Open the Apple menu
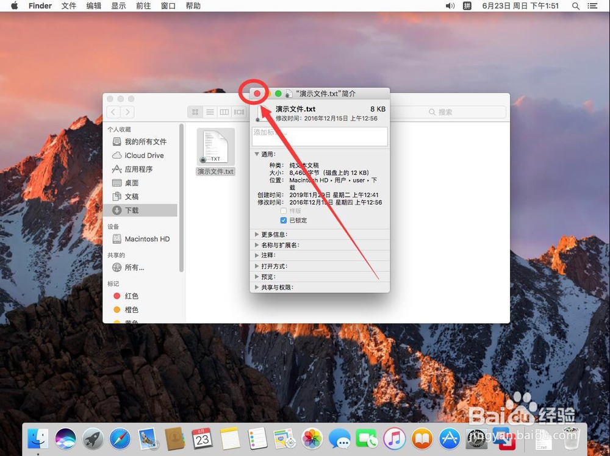The width and height of the screenshot is (610, 456). pos(15,6)
